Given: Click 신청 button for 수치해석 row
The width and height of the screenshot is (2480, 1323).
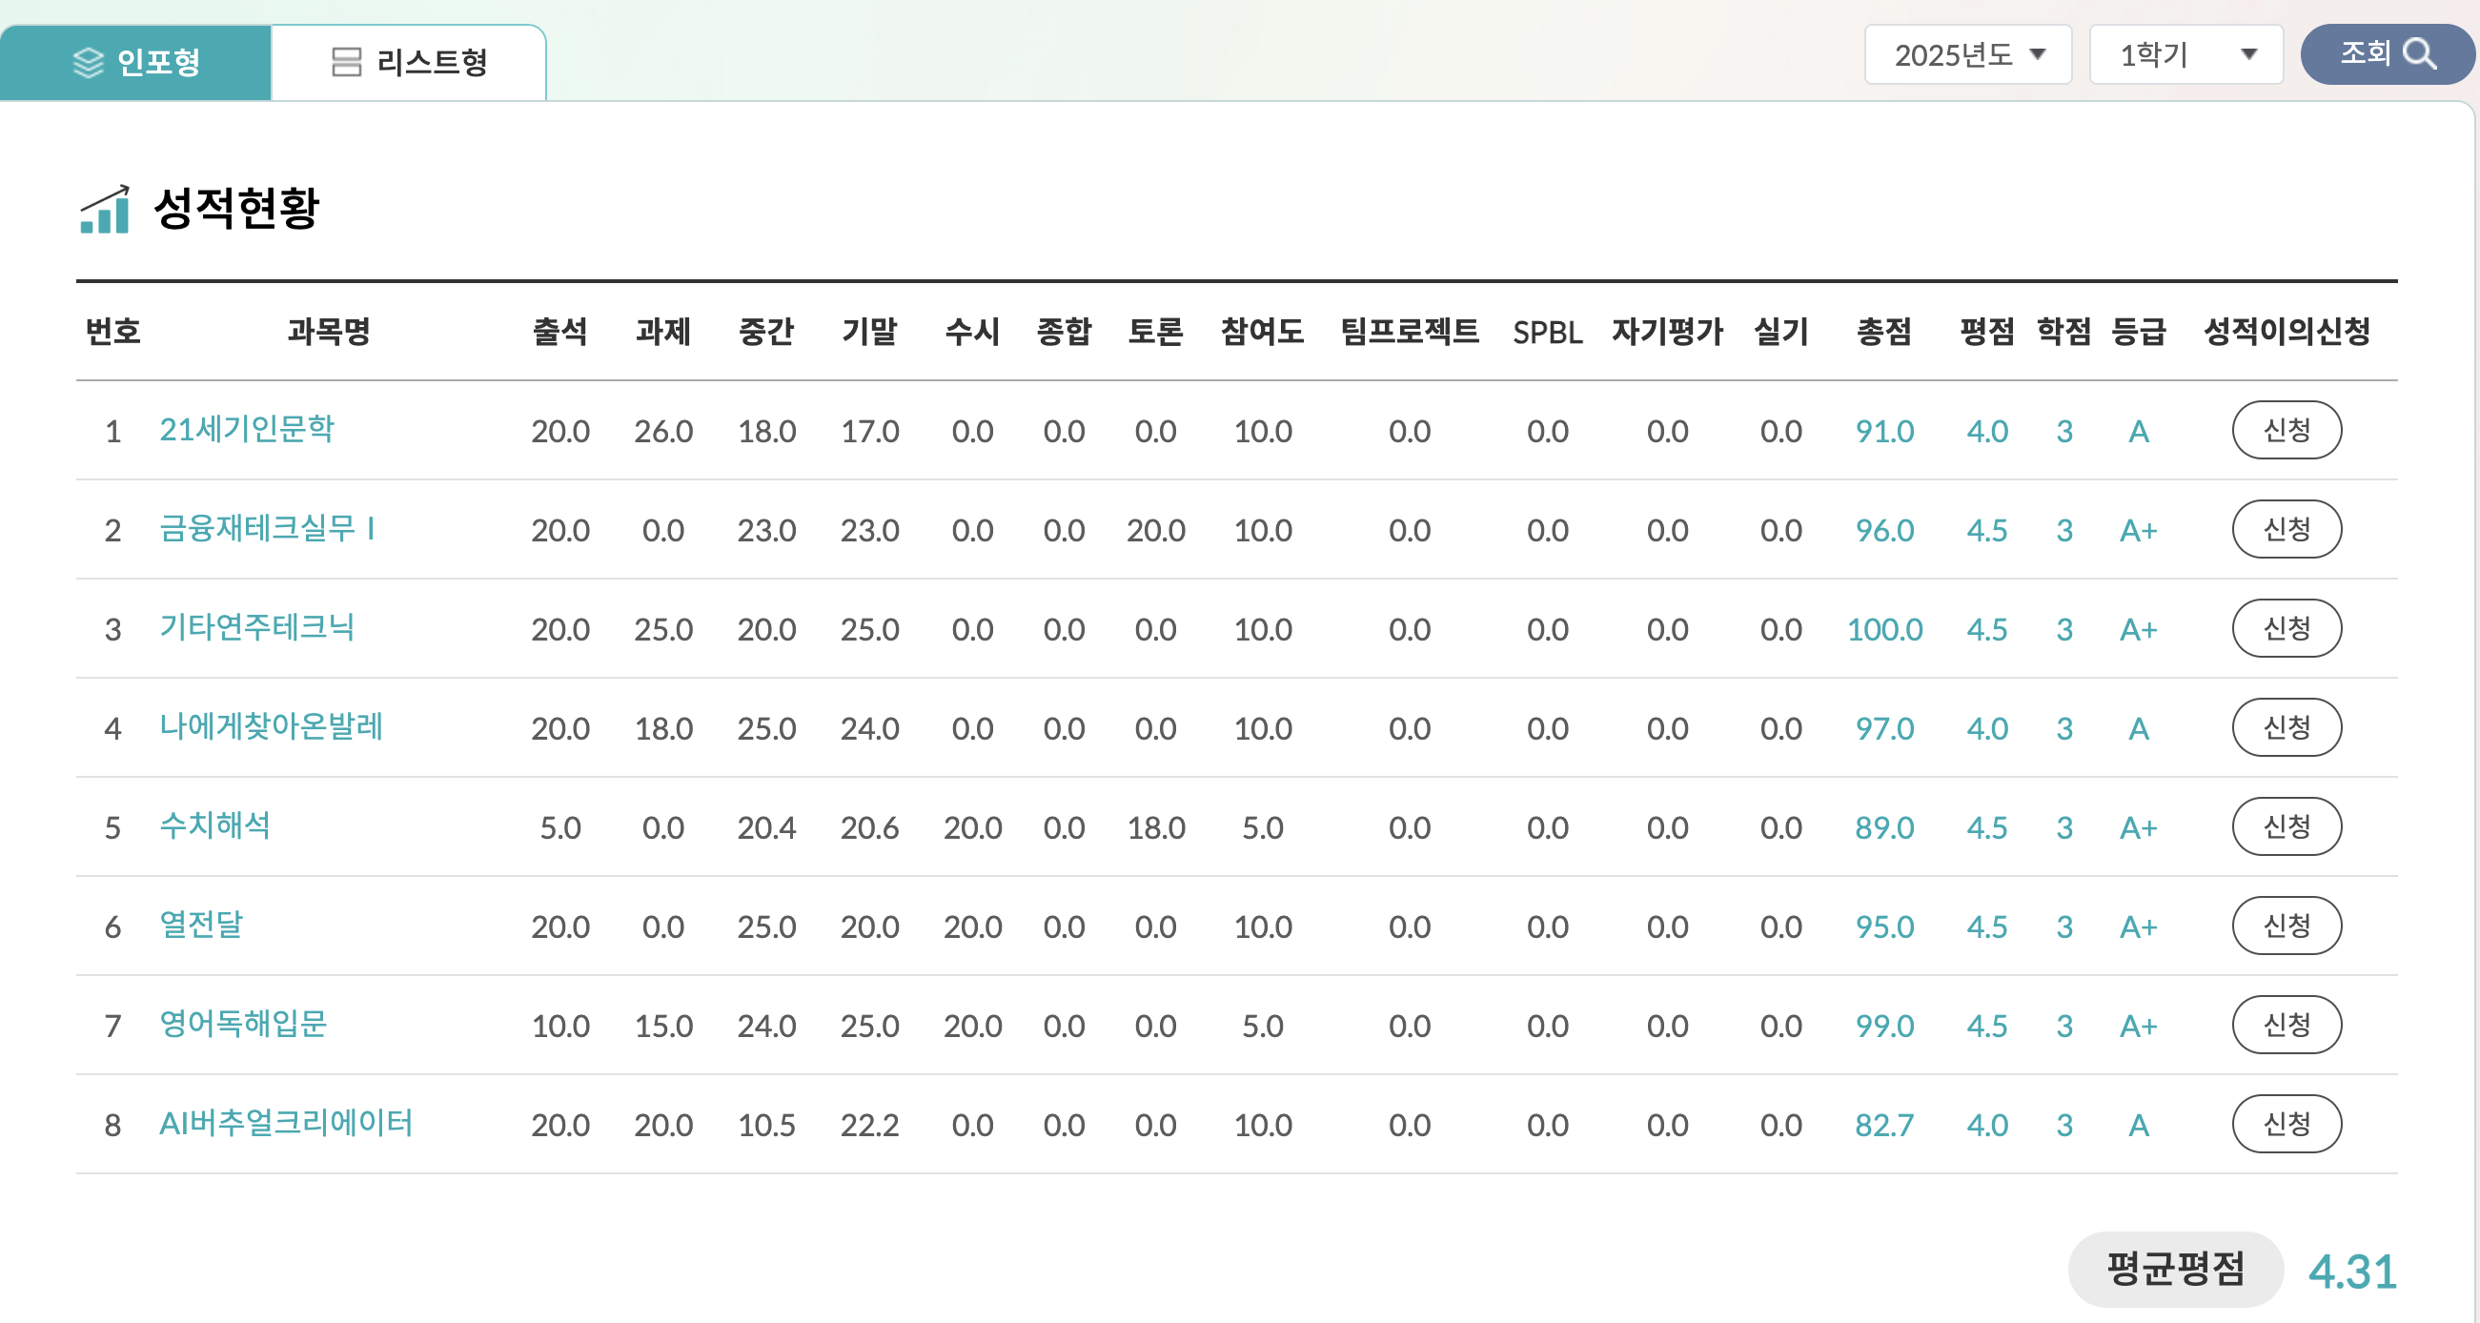Looking at the screenshot, I should pos(2286,827).
